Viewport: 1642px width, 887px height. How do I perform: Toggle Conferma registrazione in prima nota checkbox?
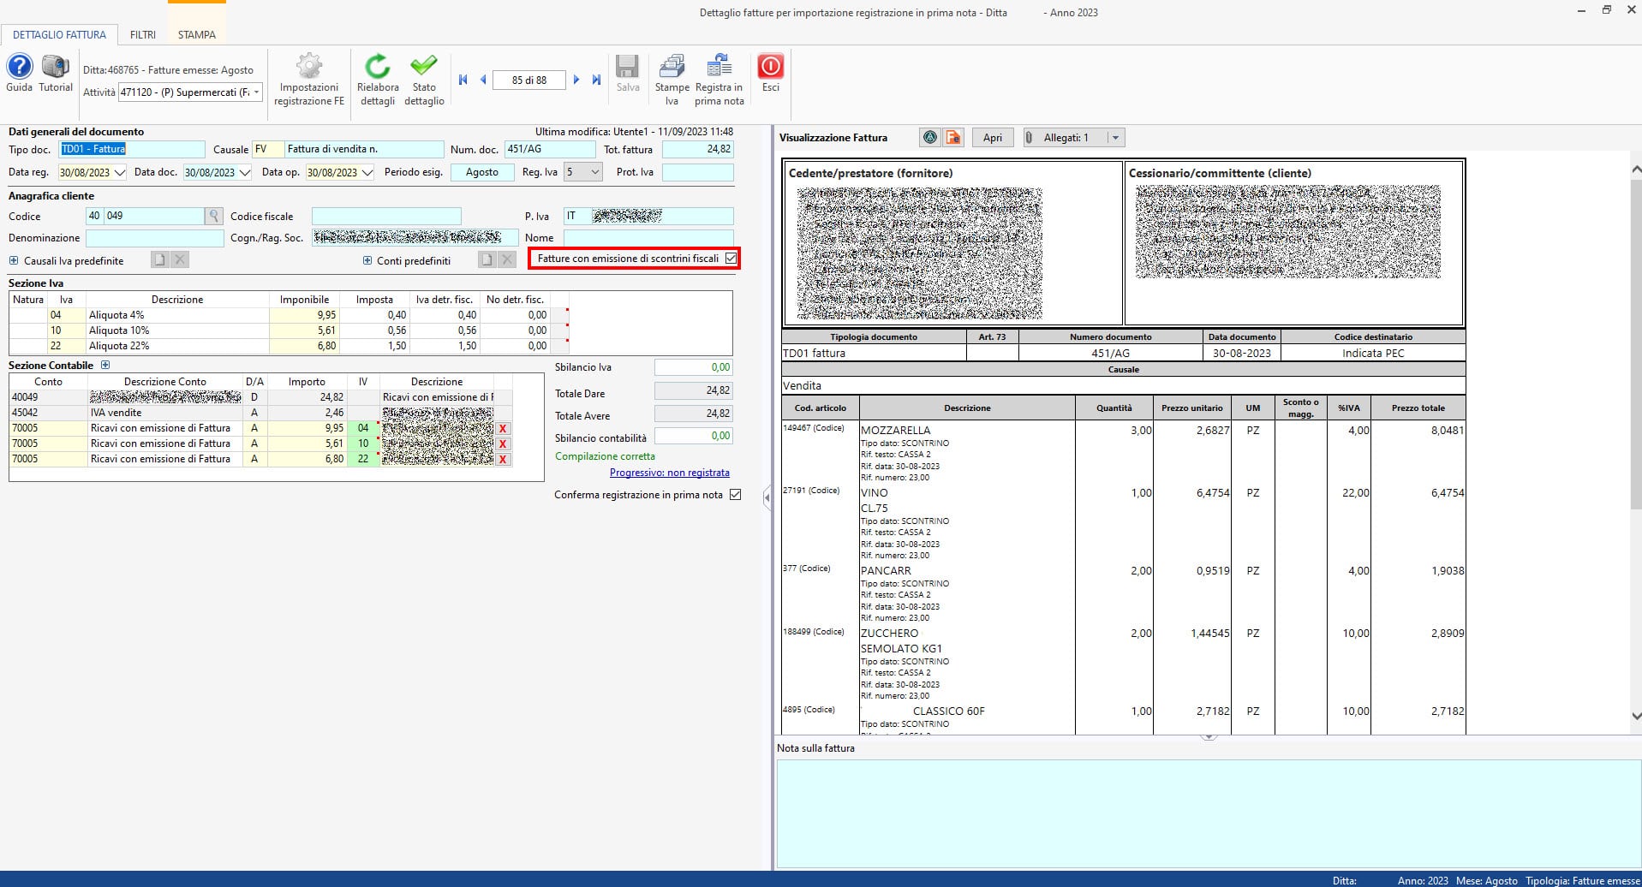coord(735,495)
